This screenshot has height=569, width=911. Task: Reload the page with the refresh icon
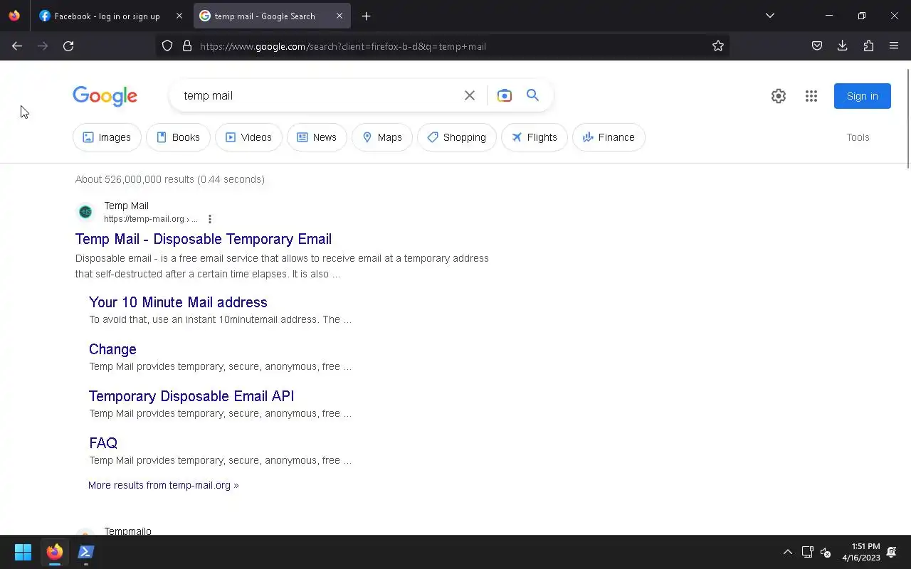(68, 46)
